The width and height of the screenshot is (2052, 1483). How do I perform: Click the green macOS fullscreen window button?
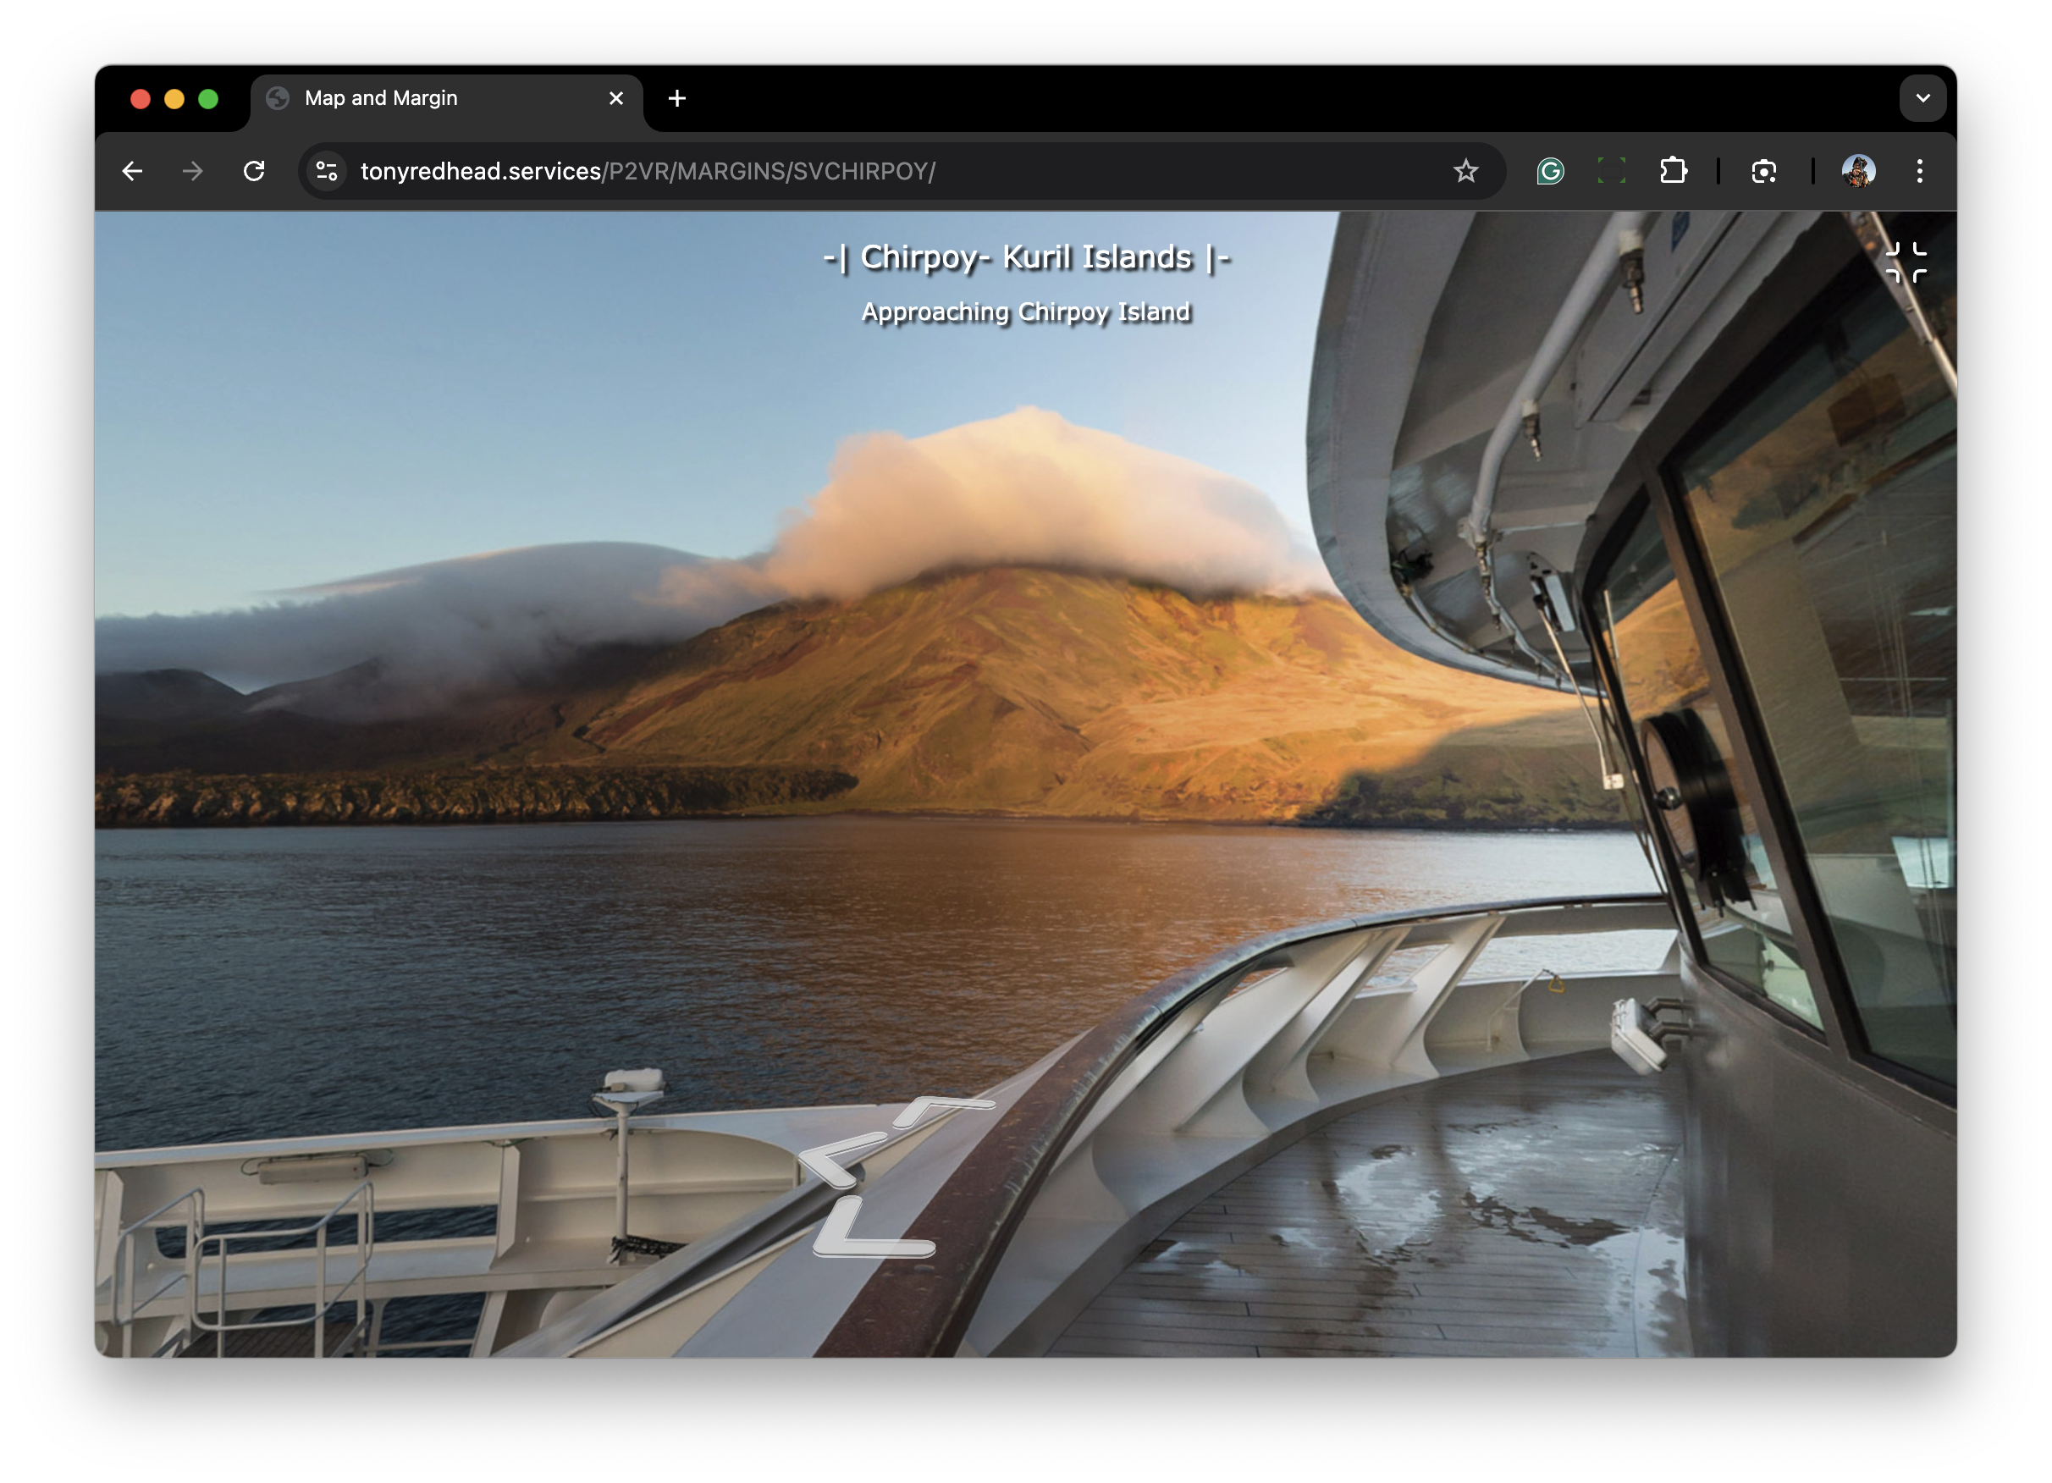(x=208, y=99)
